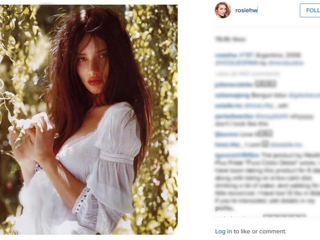This screenshot has height=240, width=320.
Task: Click the caption author's username
Action: (x=226, y=55)
